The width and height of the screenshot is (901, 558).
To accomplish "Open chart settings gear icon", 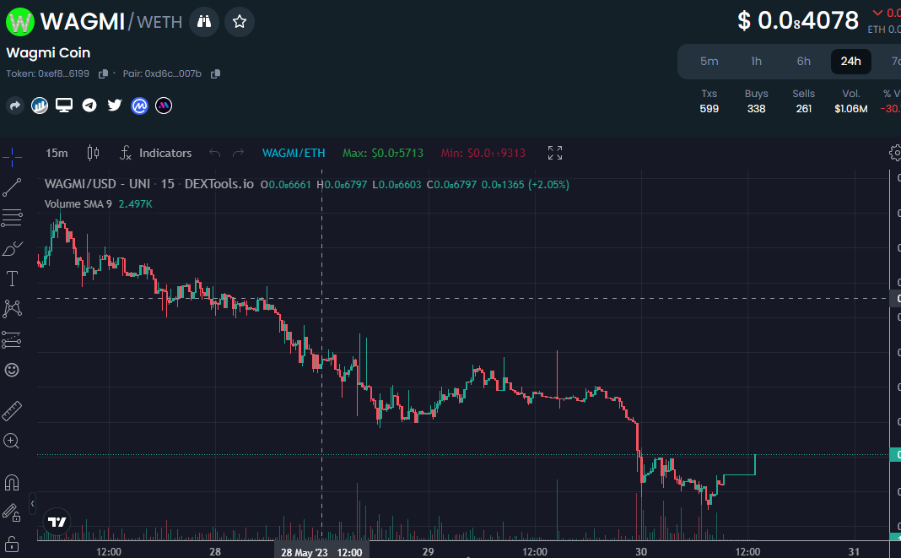I will [x=895, y=153].
